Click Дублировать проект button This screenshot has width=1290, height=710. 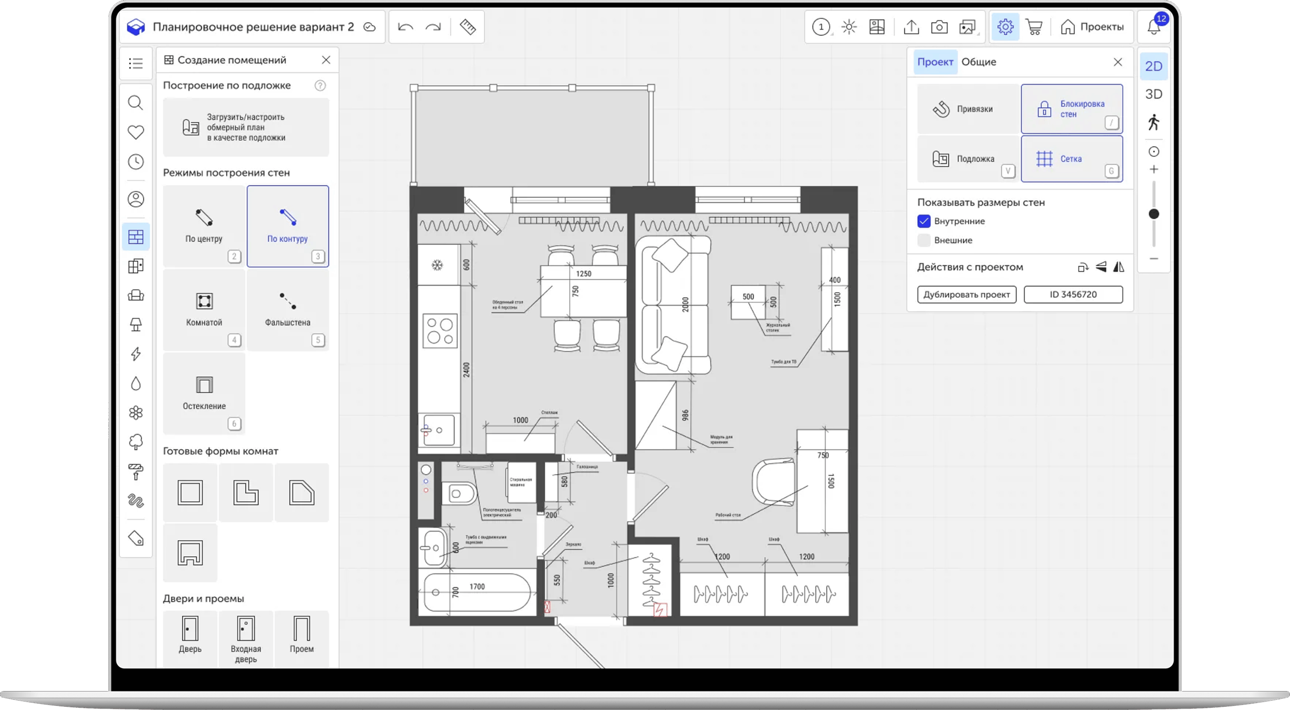[967, 294]
